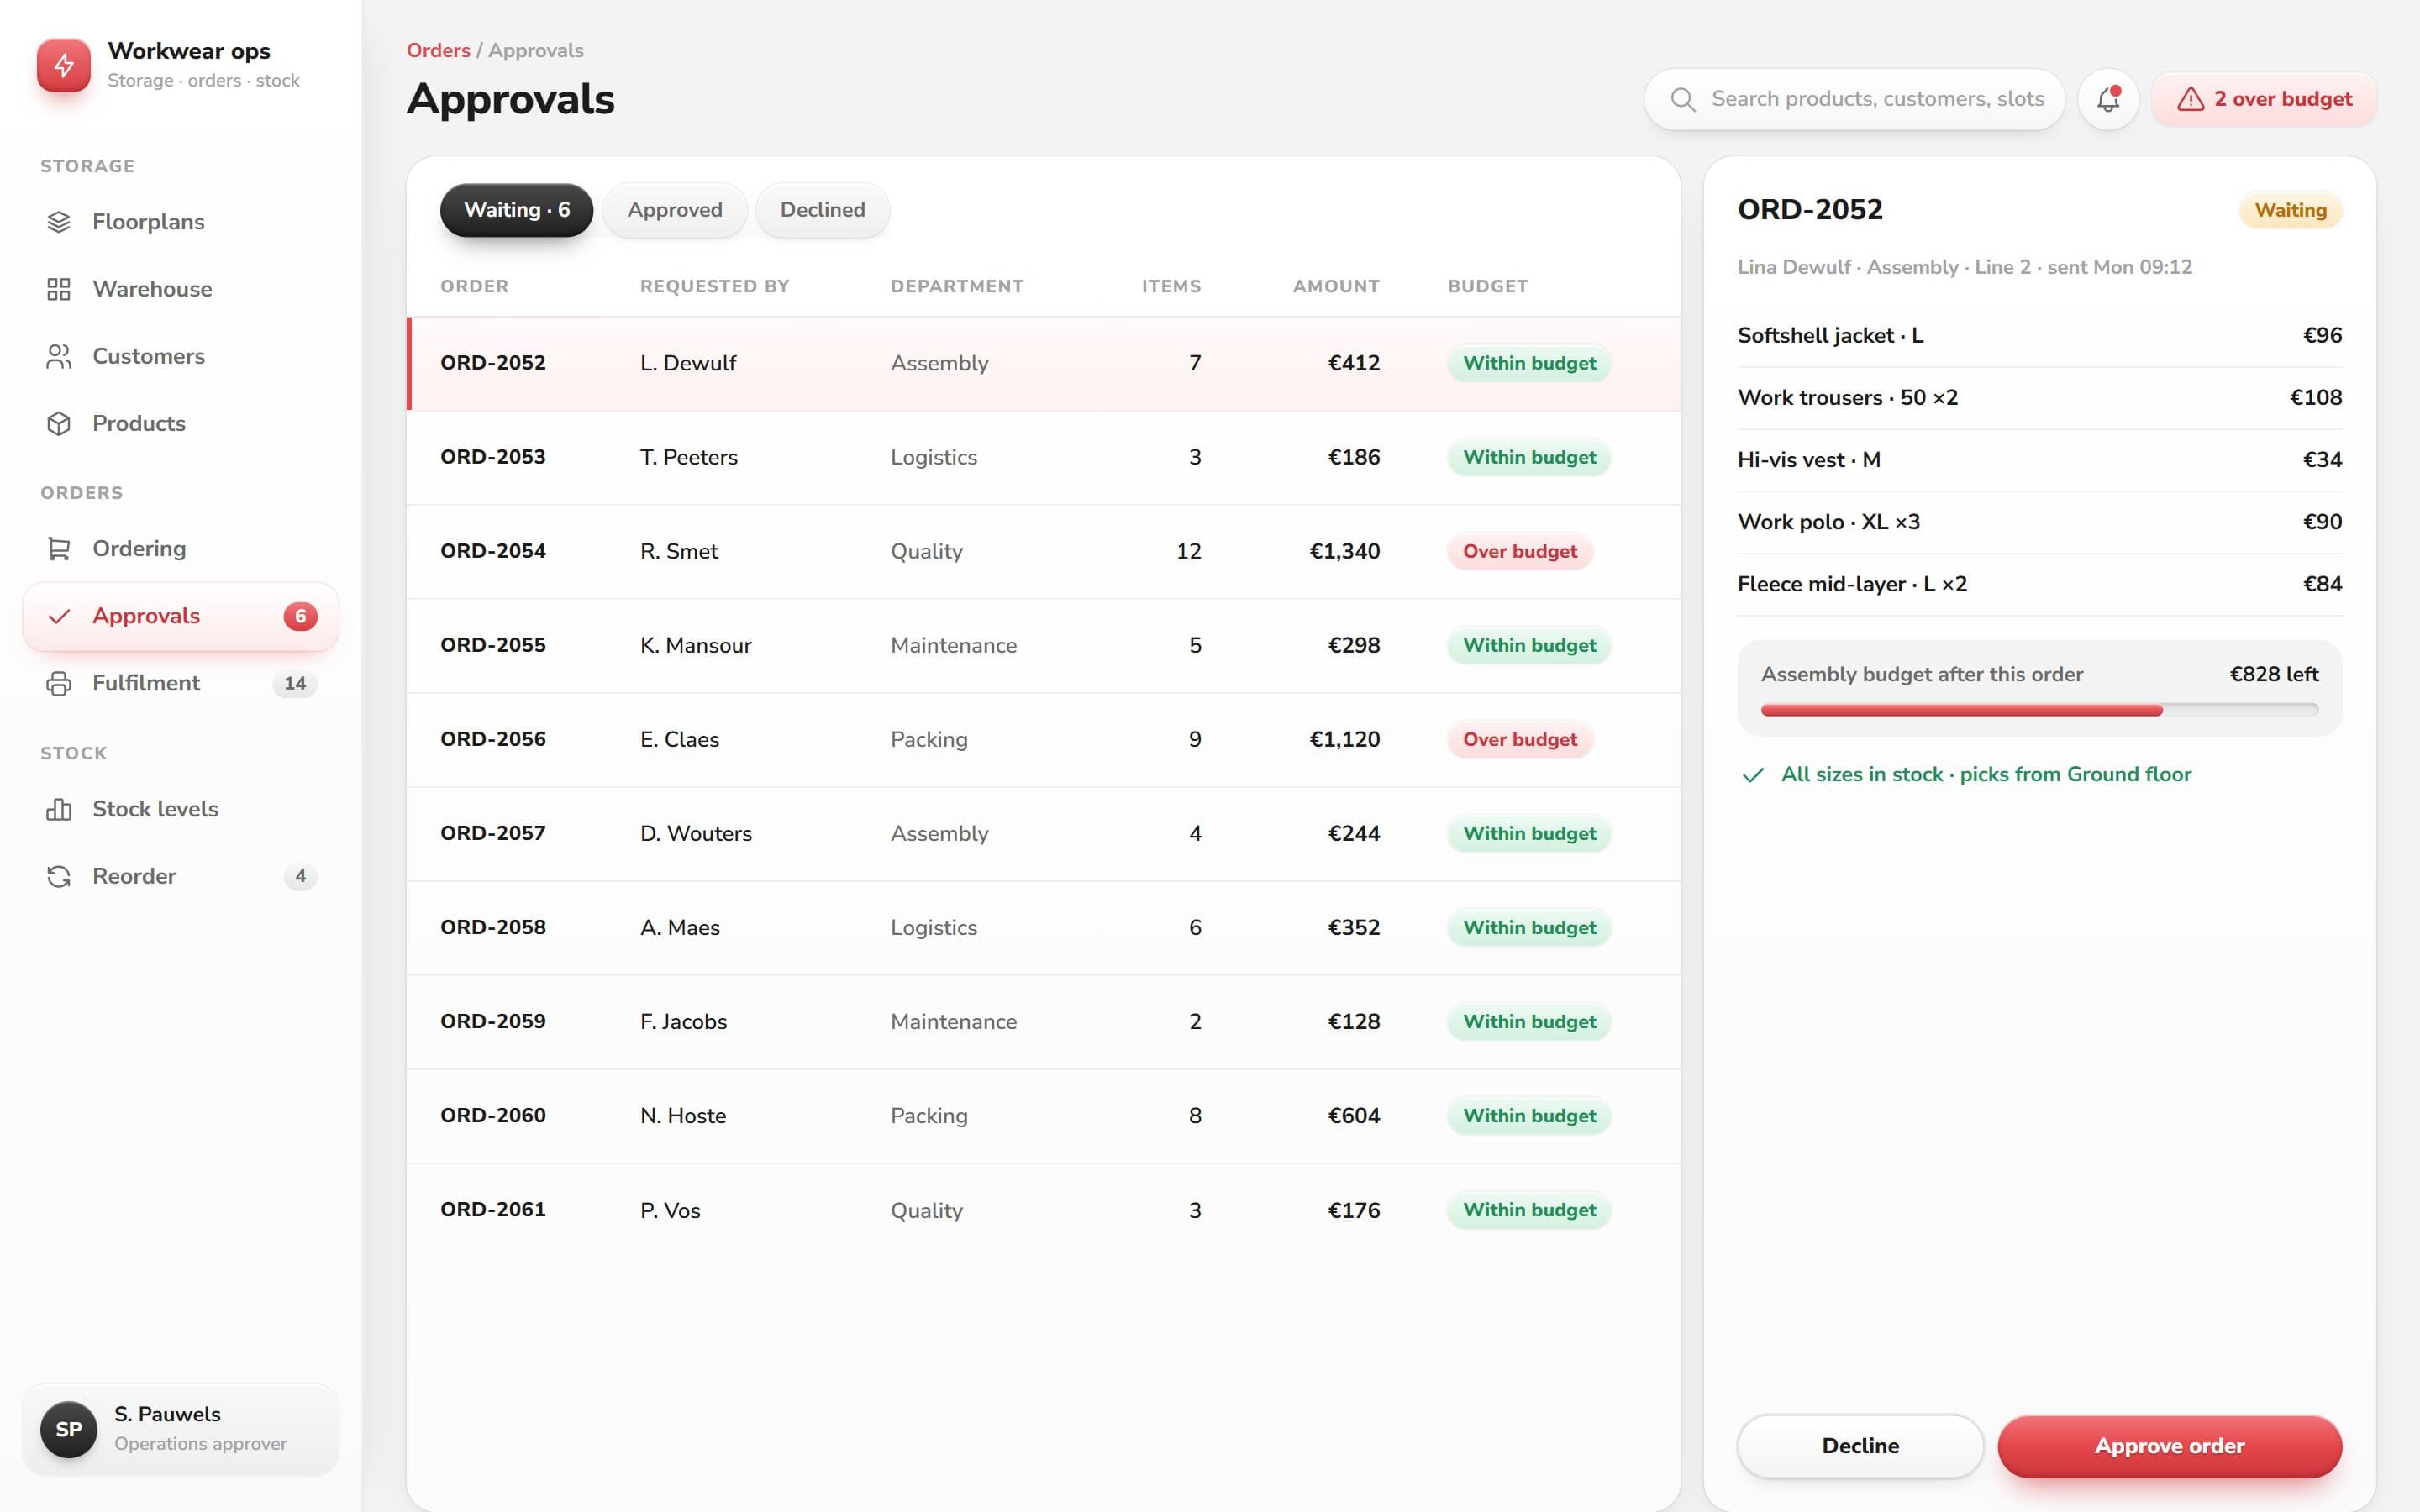This screenshot has height=1512, width=2420.
Task: Click Over budget badge for ORD-2056
Action: coord(1519,740)
